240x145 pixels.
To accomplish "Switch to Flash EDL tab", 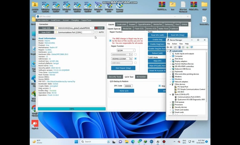I will click(x=139, y=29).
